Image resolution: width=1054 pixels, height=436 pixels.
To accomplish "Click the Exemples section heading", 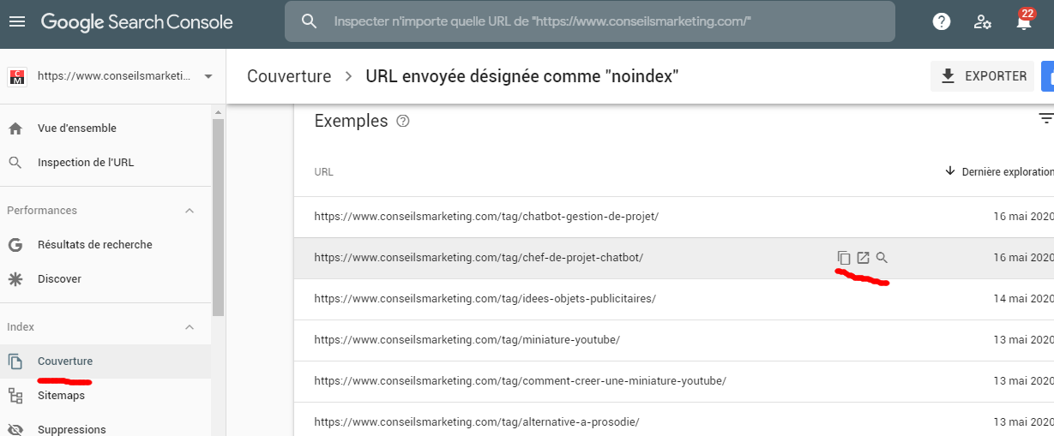I will coord(351,121).
